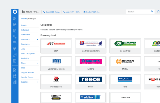Choose the CNW supplier card
The image size is (160, 103).
pos(56,46)
